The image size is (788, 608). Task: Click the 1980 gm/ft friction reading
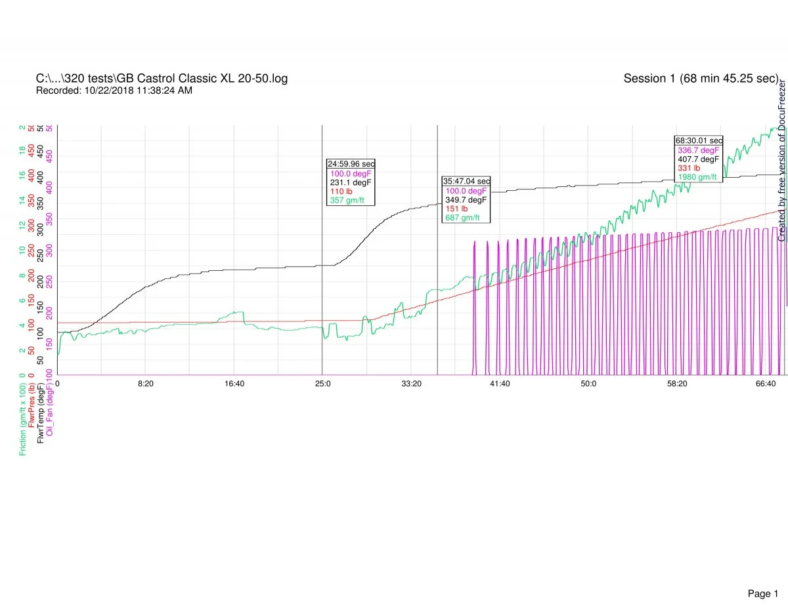(697, 177)
